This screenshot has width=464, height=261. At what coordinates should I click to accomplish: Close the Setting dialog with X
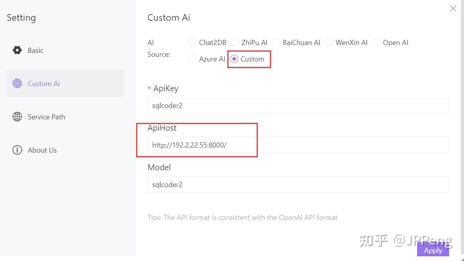pyautogui.click(x=453, y=9)
